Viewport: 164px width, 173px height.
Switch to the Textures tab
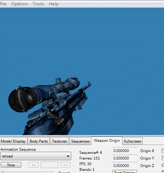[x=60, y=141]
